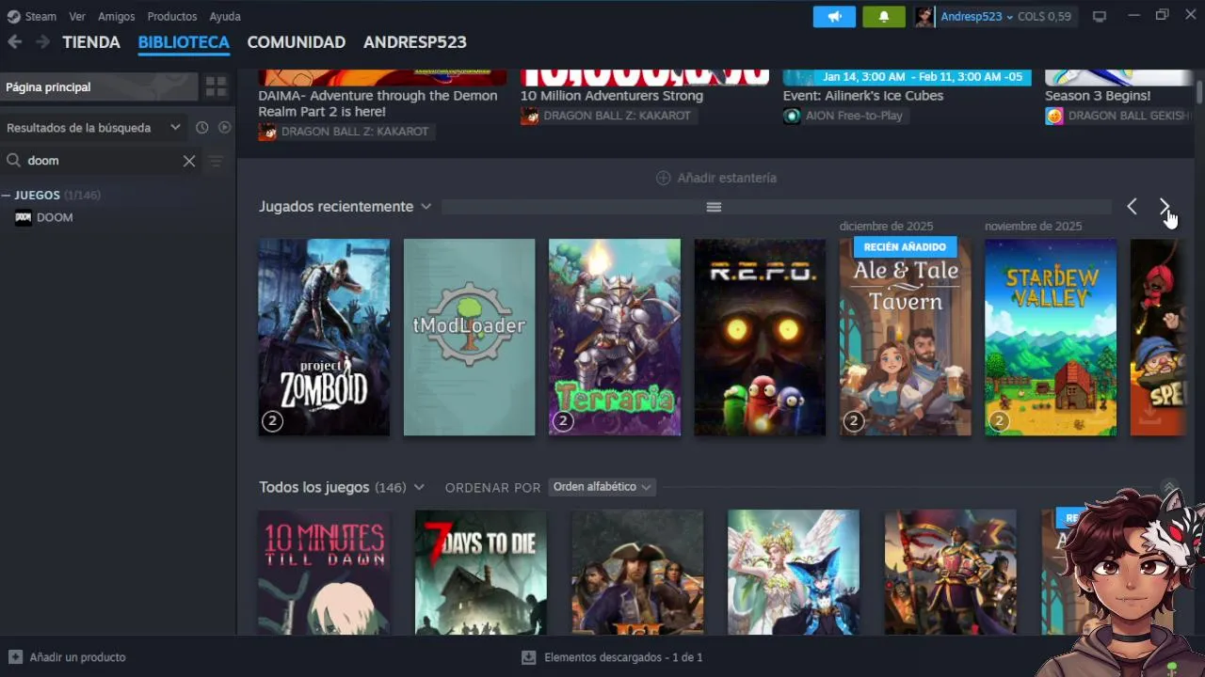Click the Página principal button
This screenshot has height=677, width=1205.
pos(99,87)
